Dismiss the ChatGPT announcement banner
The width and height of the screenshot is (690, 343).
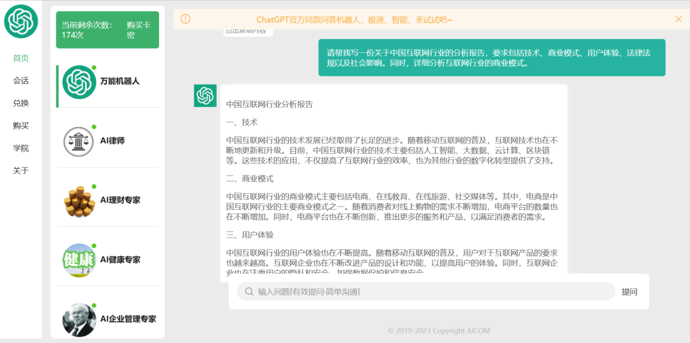[x=678, y=19]
